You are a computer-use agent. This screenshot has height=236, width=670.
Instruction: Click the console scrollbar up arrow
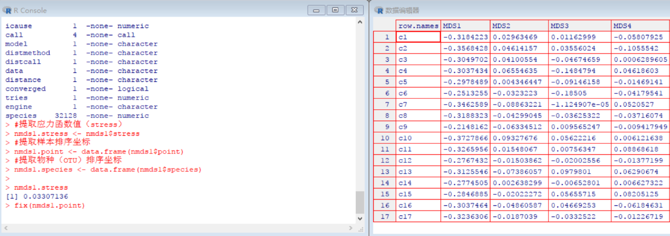(x=360, y=22)
